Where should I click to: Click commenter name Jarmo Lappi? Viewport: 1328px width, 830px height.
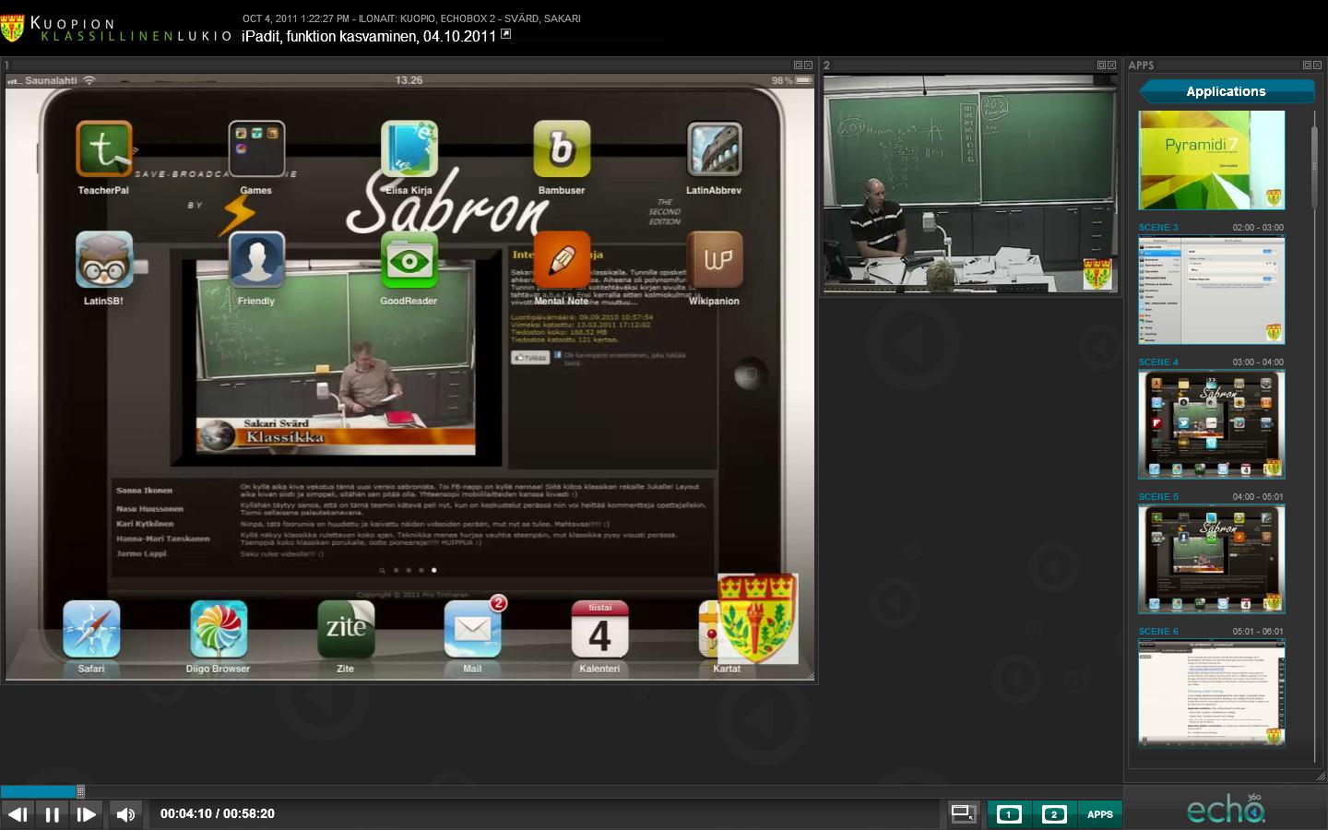141,553
